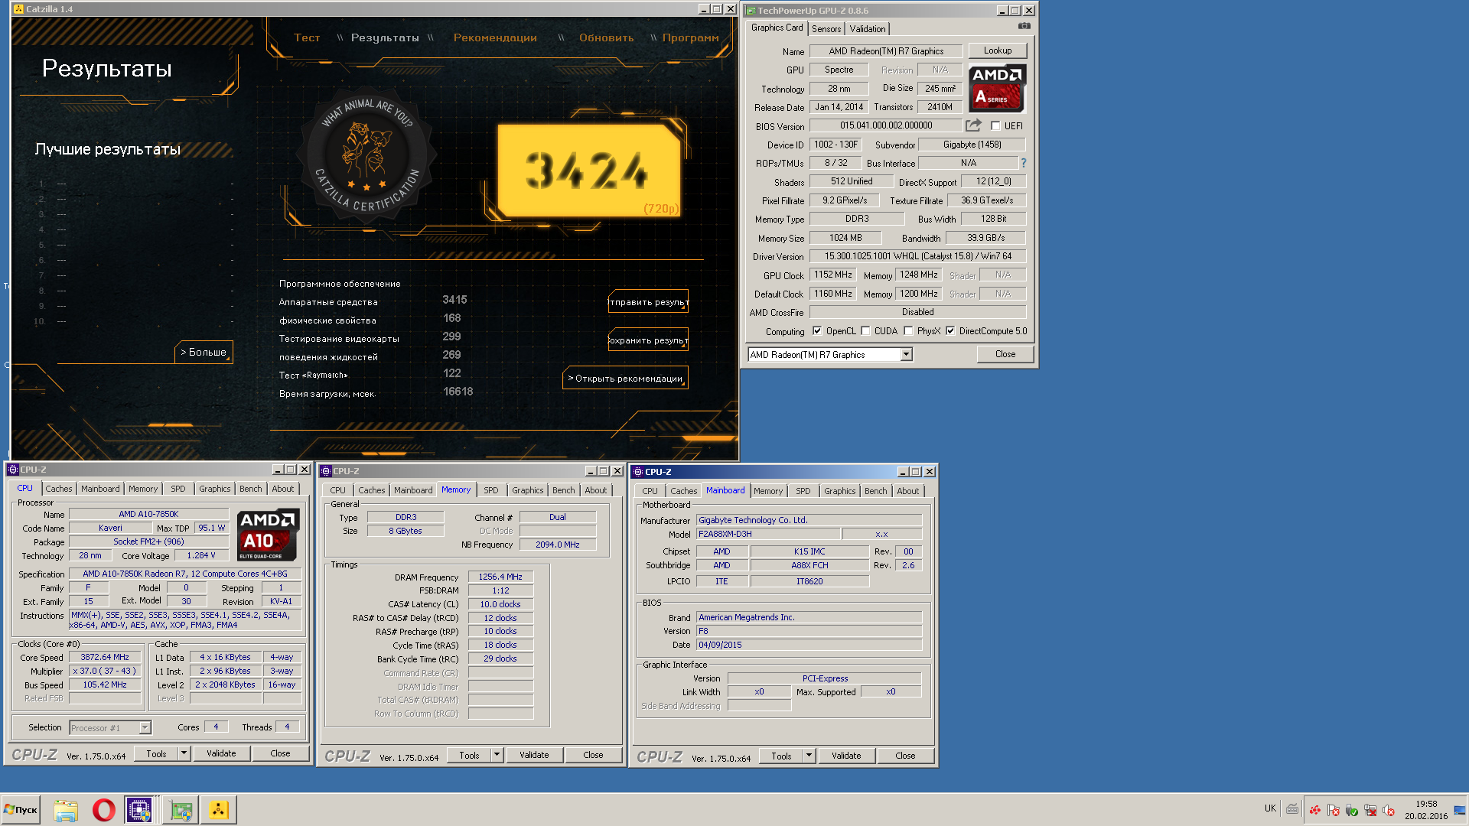Click the Bus Interface question mark help icon

(x=1023, y=163)
